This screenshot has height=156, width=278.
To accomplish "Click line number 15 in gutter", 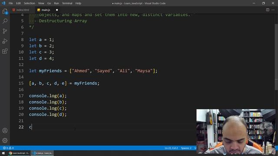I will tap(21, 83).
